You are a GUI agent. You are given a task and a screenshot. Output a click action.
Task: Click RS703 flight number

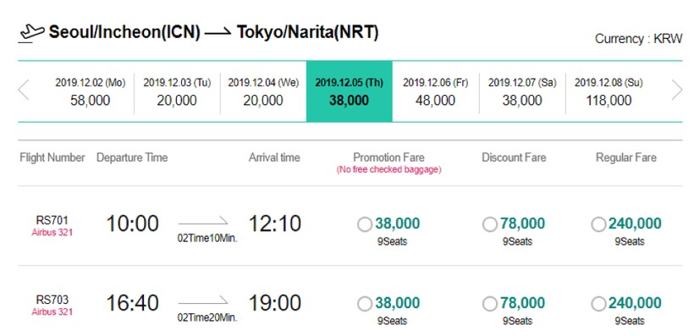click(x=52, y=300)
